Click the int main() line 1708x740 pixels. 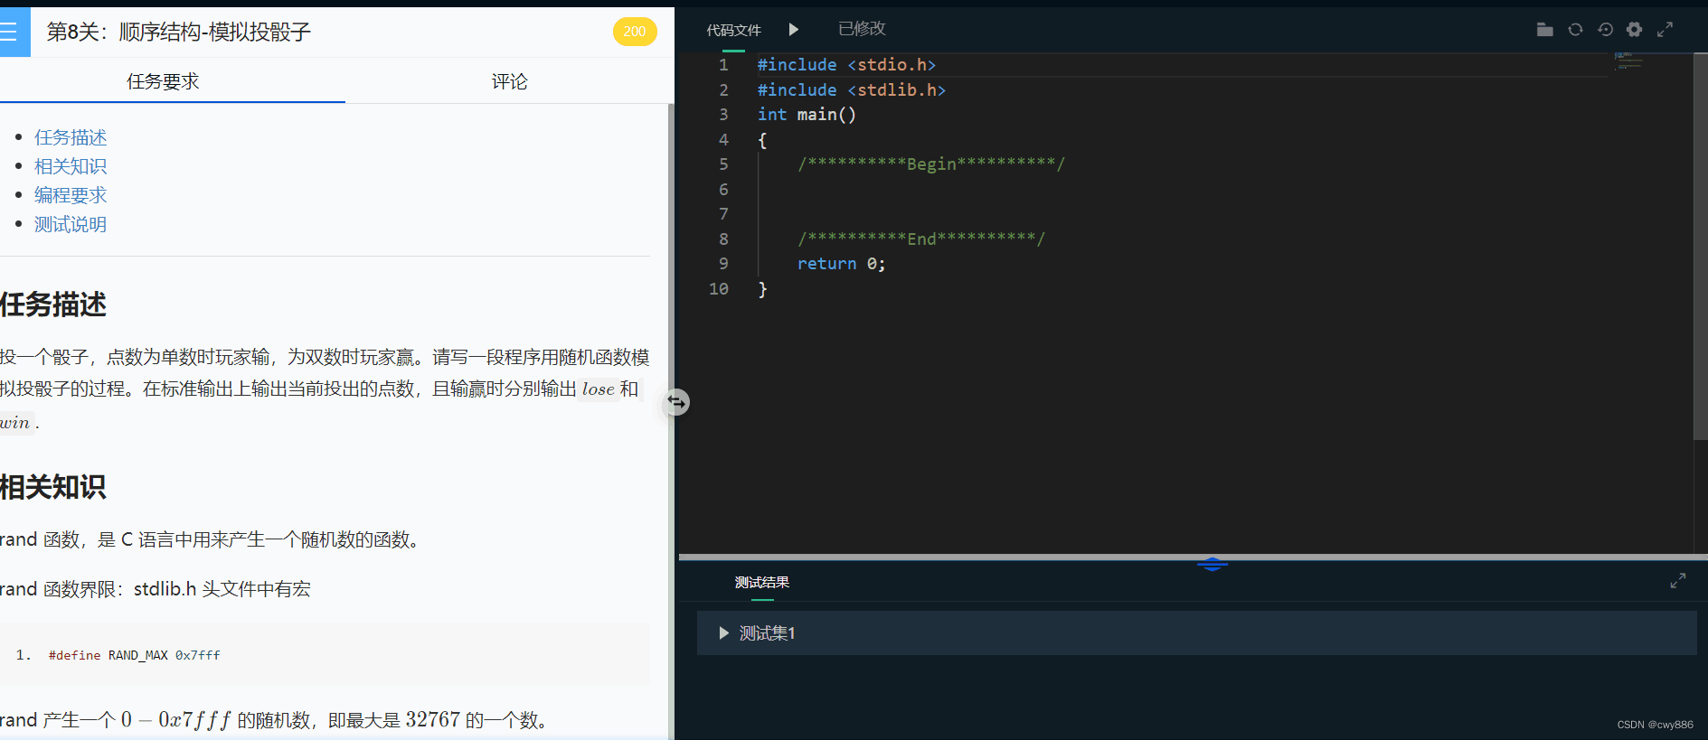(x=807, y=115)
